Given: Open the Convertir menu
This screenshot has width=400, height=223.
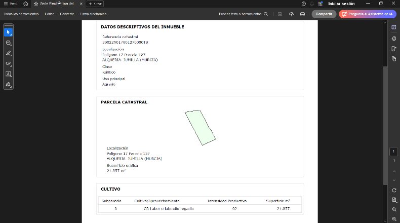Looking at the screenshot, I should click(67, 14).
